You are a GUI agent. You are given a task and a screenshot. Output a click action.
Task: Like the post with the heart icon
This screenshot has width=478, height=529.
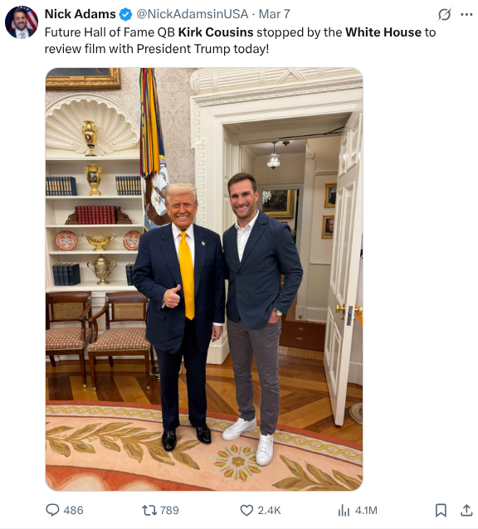[x=246, y=510]
